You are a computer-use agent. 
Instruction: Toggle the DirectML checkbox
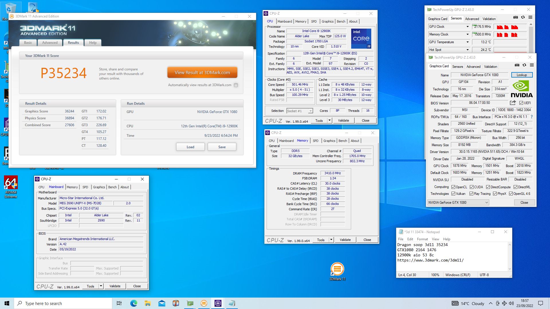click(515, 187)
